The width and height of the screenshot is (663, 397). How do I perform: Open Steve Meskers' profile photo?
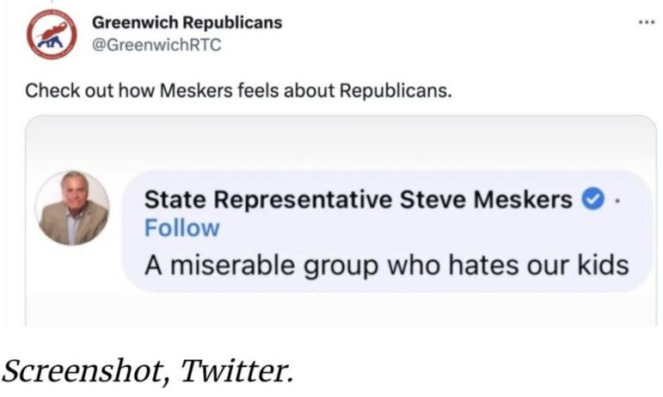(x=72, y=208)
